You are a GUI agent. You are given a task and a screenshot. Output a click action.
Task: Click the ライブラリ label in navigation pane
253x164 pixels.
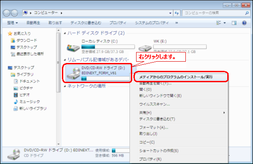(25, 74)
